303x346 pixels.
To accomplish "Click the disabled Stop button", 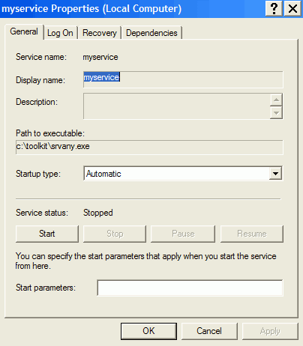I will tap(115, 234).
